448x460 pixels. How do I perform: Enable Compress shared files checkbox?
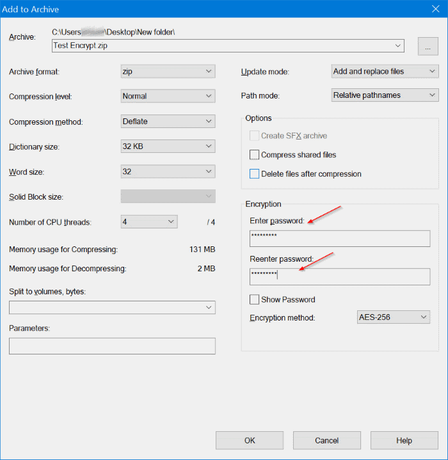click(254, 155)
